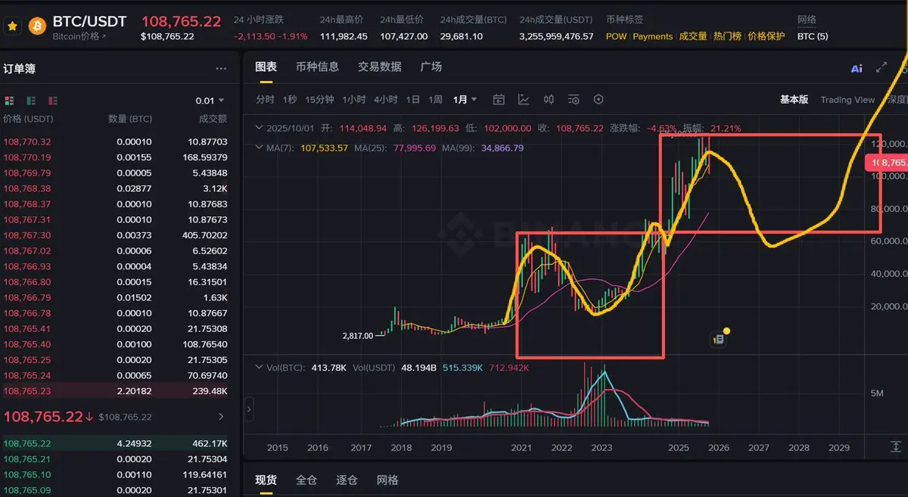Select the 网格 grid trading tab

coord(387,480)
